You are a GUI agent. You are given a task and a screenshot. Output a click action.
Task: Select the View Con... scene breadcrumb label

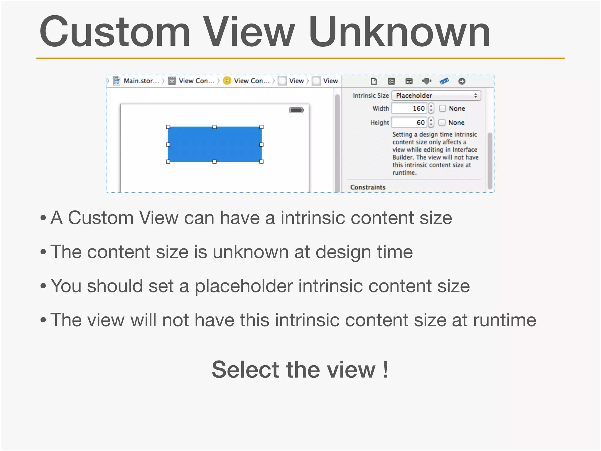tap(197, 81)
